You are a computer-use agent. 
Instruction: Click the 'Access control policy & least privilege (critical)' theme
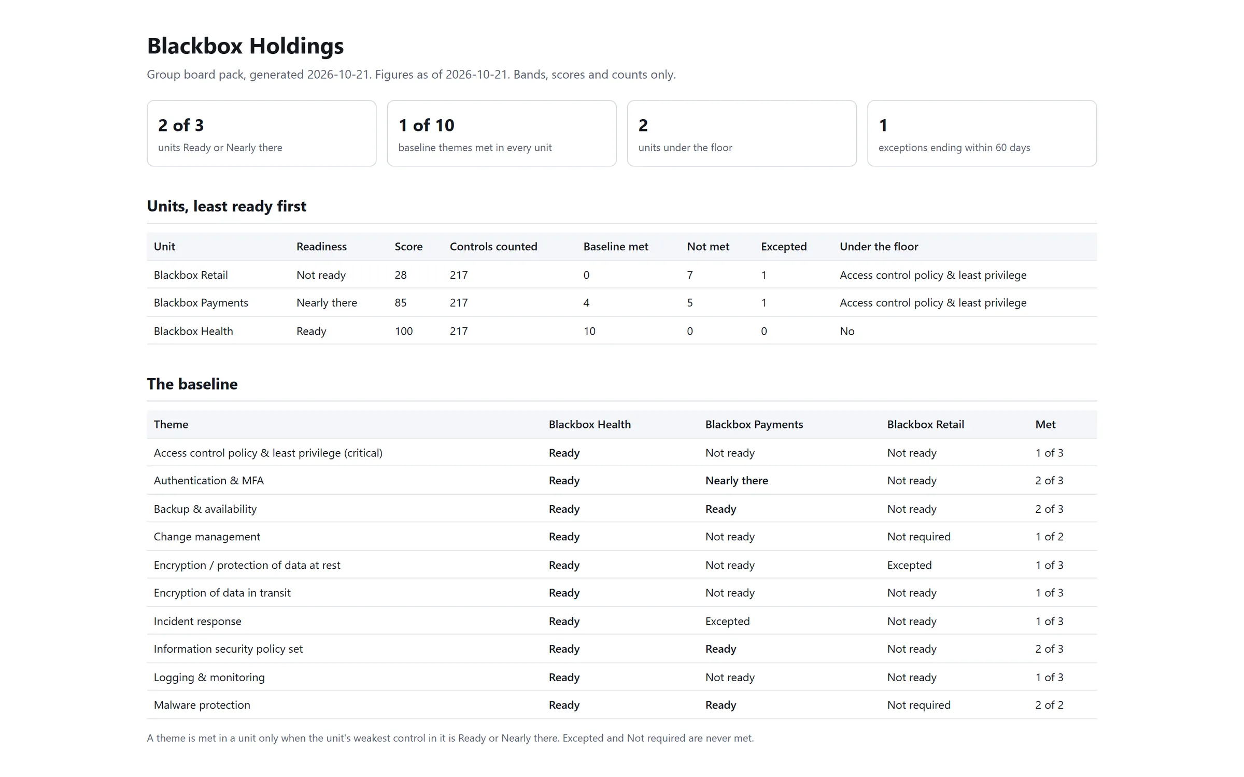(268, 453)
